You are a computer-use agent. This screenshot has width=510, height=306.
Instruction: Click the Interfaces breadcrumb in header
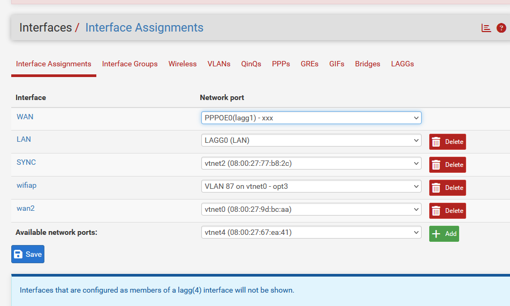click(45, 28)
